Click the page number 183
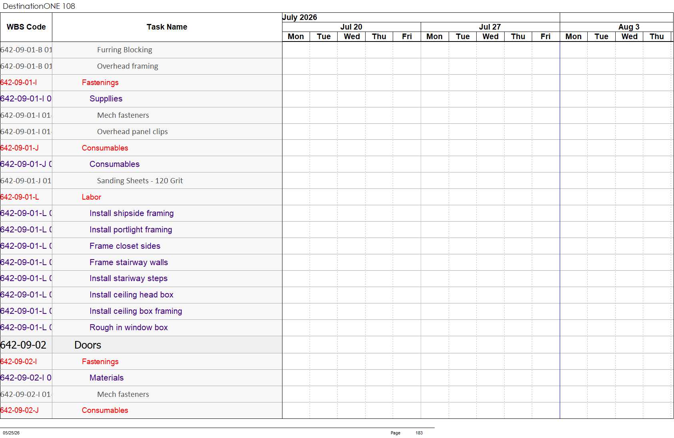674x438 pixels. (419, 433)
